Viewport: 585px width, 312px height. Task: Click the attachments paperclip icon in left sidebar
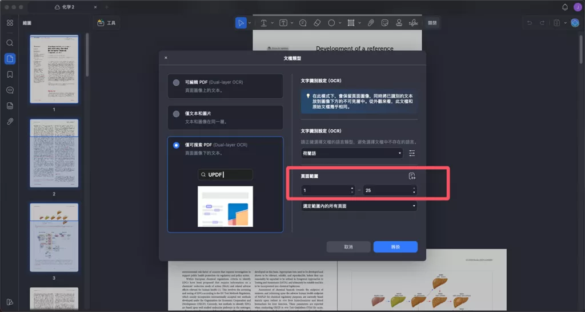click(x=10, y=122)
